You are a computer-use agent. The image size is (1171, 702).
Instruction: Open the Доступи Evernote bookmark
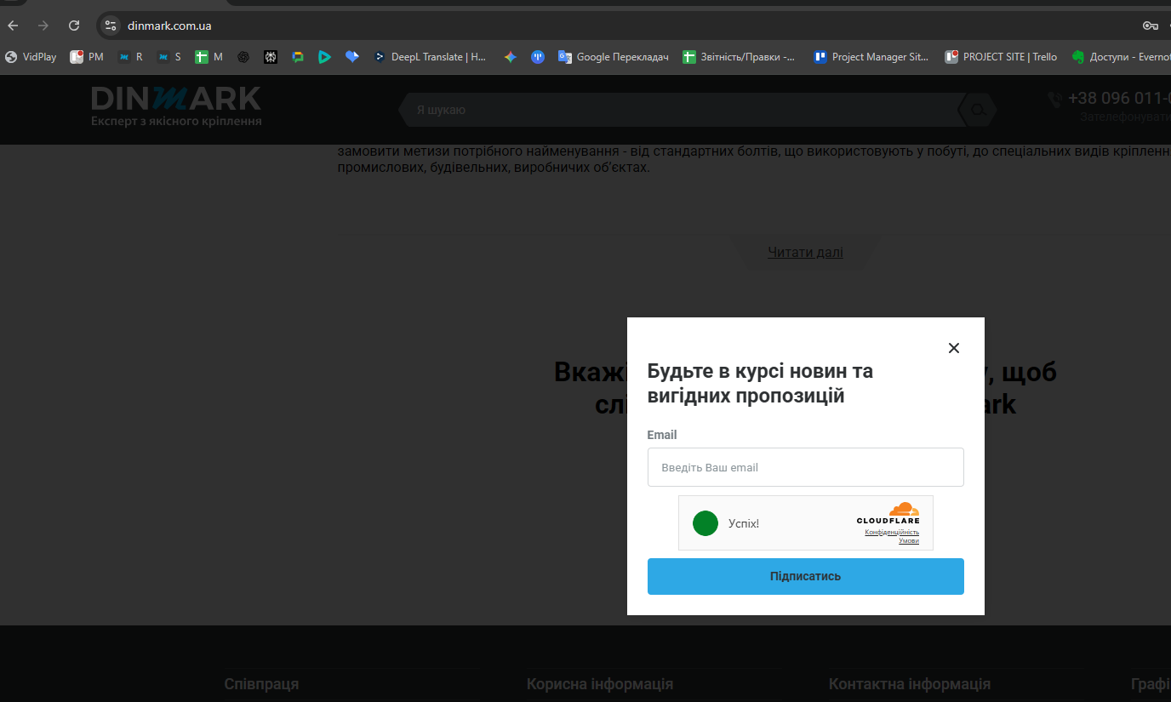pyautogui.click(x=1121, y=57)
